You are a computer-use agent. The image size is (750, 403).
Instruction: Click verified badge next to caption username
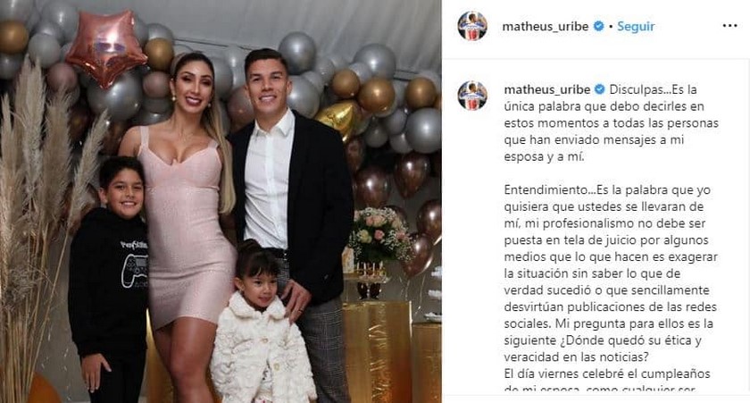[x=599, y=89]
